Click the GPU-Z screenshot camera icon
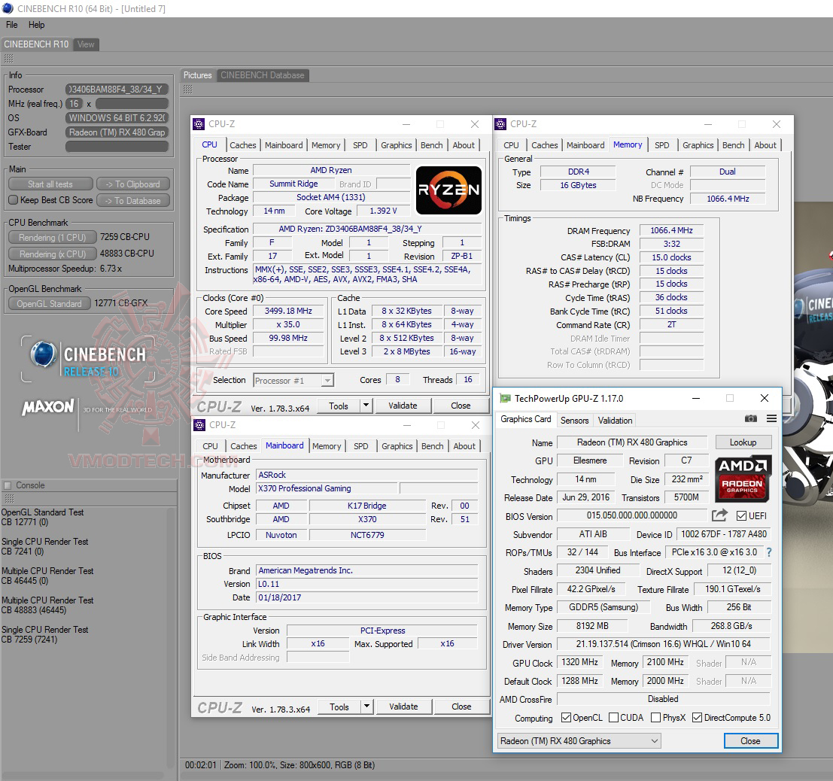The height and width of the screenshot is (781, 833). (x=750, y=418)
